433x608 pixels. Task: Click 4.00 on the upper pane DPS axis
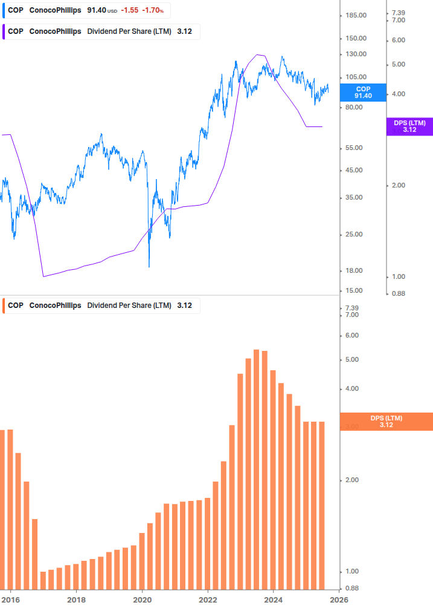point(399,94)
